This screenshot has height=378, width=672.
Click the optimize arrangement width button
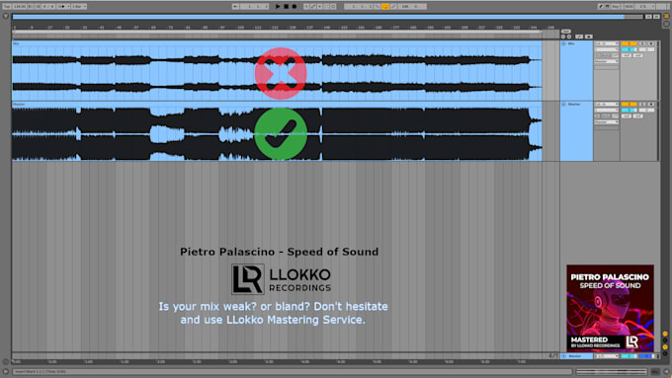656,16
